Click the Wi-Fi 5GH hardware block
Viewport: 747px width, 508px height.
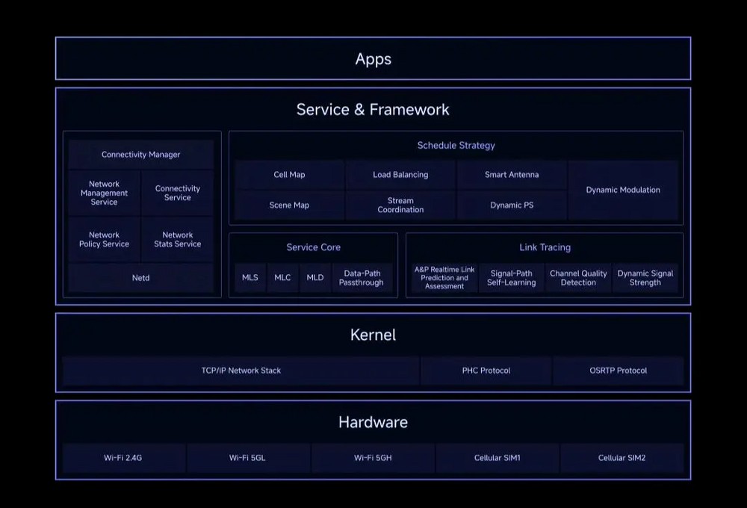373,458
